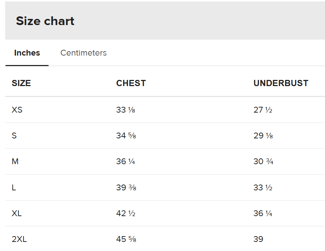Select the Inches tab
The width and height of the screenshot is (325, 251).
[x=27, y=53]
